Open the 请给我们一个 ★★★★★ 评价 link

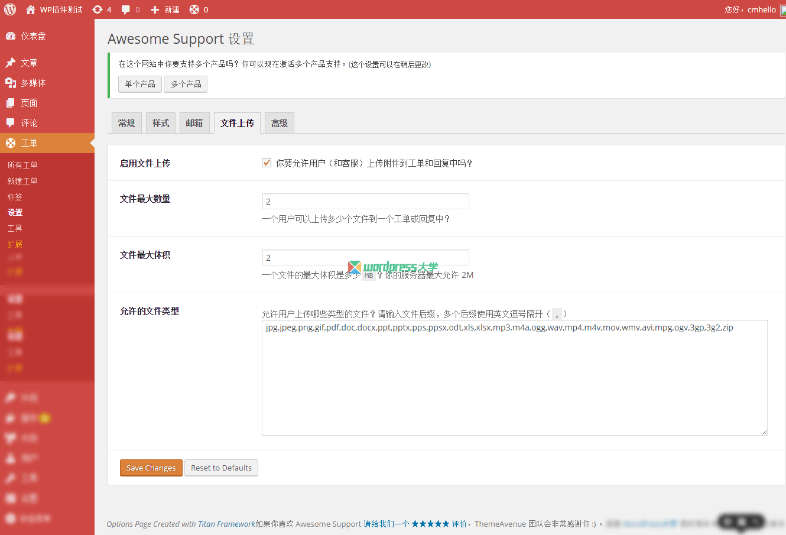click(x=415, y=524)
